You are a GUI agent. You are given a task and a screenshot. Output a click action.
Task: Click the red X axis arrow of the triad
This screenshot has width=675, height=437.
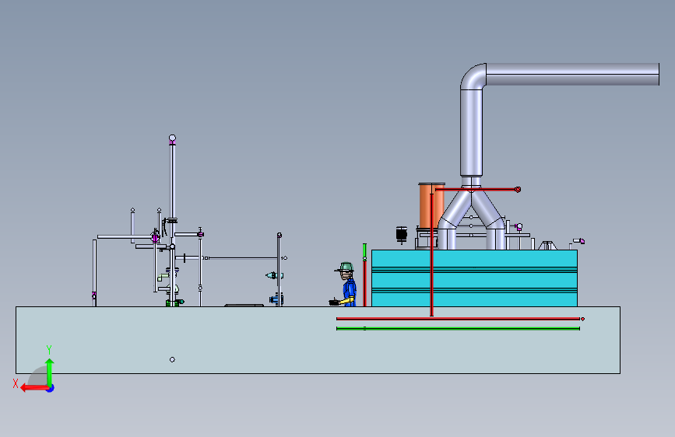click(x=34, y=388)
